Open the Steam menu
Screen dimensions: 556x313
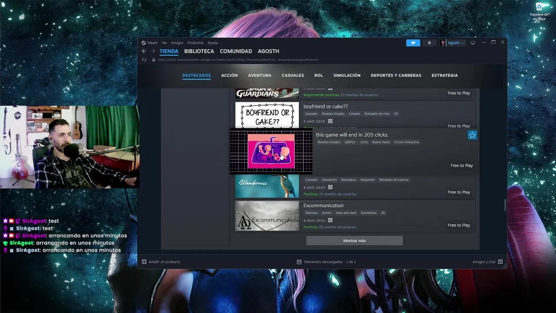[x=152, y=43]
